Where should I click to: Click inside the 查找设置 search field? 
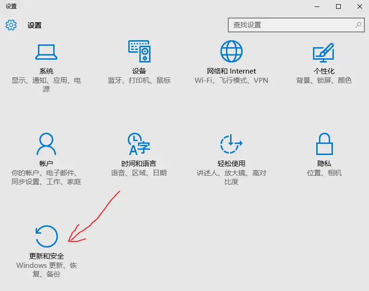296,25
